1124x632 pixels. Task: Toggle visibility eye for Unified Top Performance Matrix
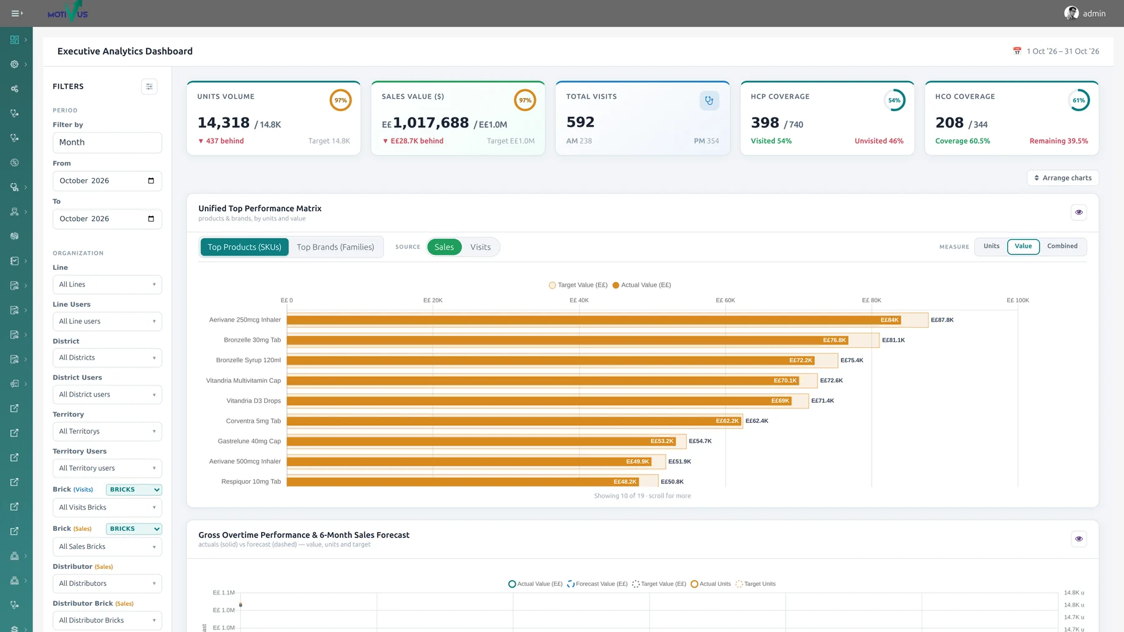point(1078,212)
